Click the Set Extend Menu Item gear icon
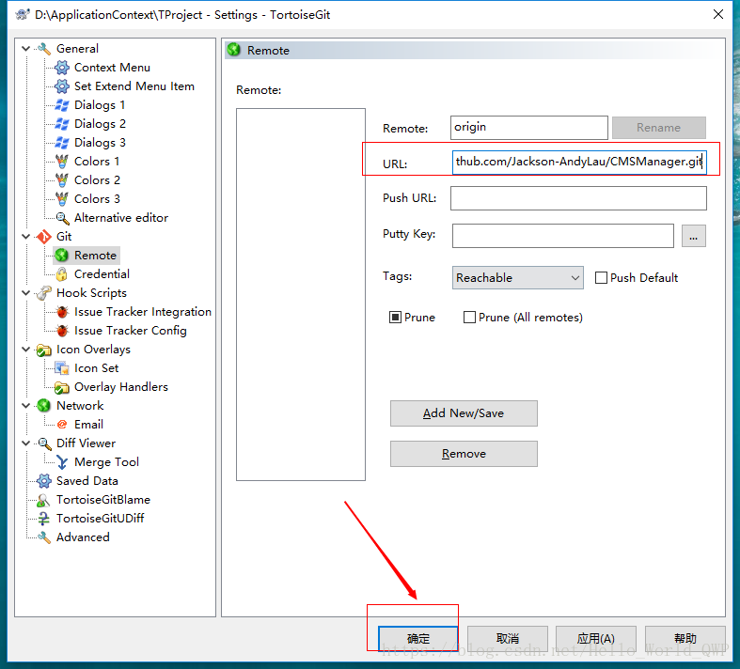 click(x=62, y=86)
